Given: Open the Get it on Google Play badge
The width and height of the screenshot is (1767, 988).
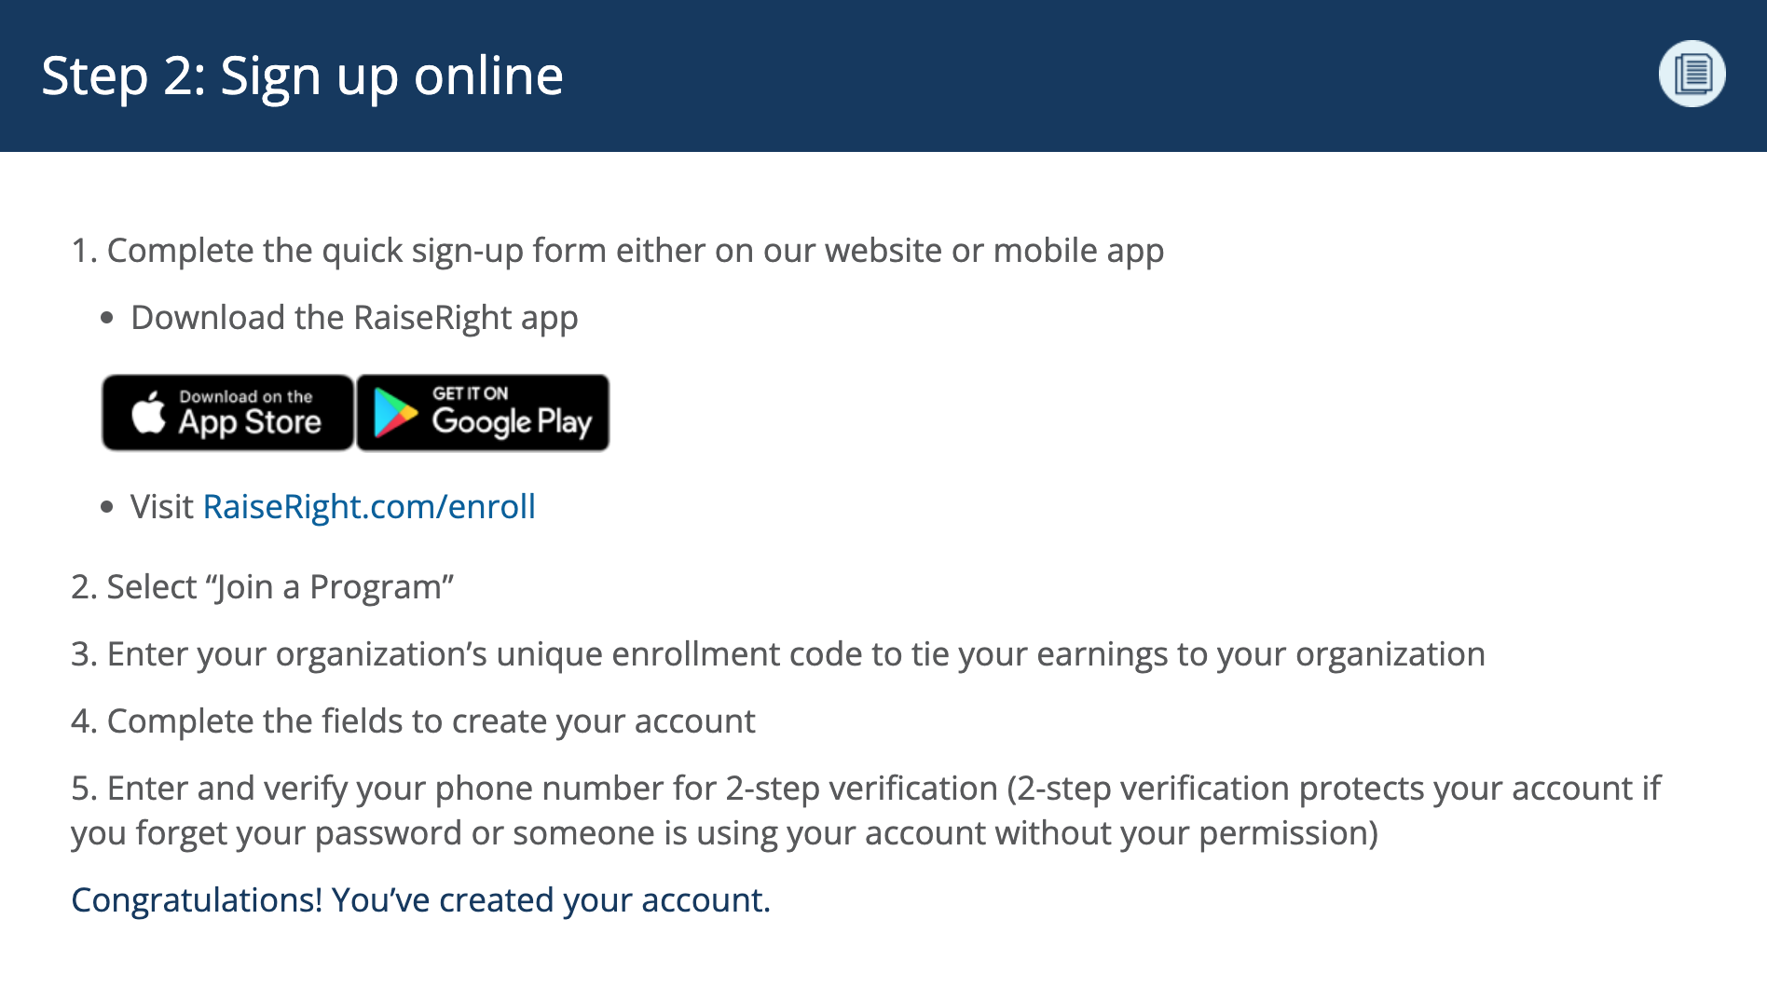Looking at the screenshot, I should coord(483,413).
